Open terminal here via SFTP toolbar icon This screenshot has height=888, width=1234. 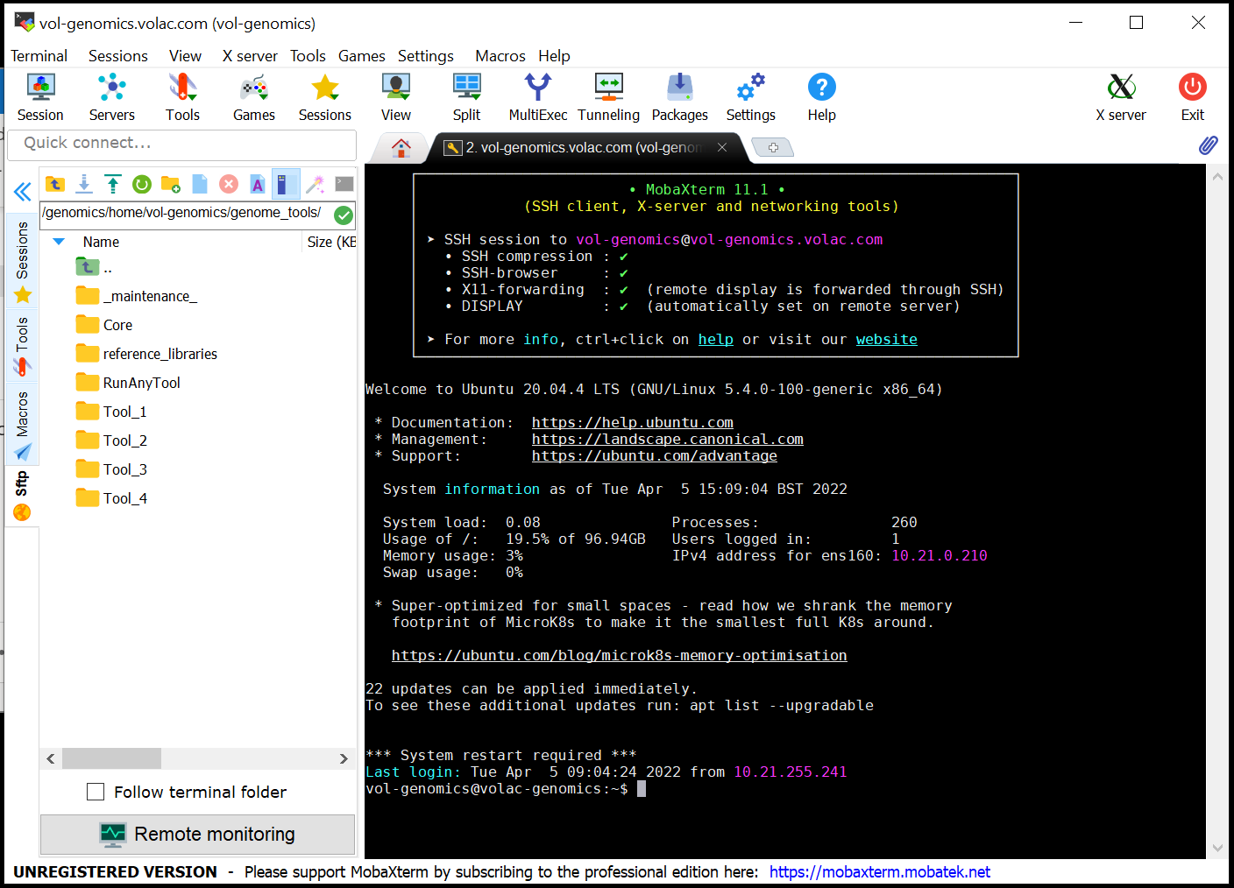pyautogui.click(x=344, y=184)
